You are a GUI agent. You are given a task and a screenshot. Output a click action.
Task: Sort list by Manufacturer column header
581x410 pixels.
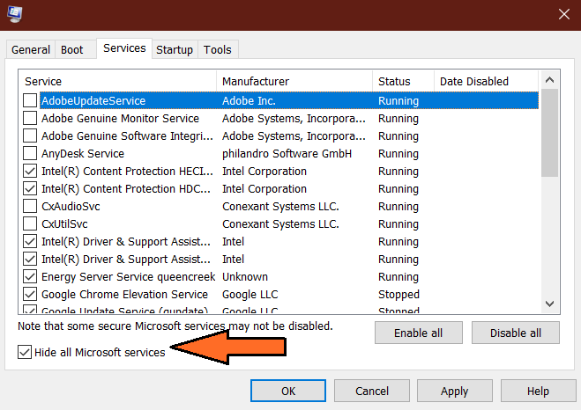tap(294, 81)
